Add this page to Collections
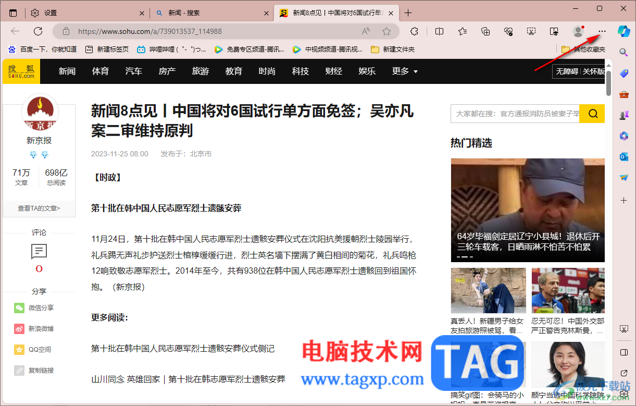This screenshot has height=406, width=636. click(x=485, y=31)
